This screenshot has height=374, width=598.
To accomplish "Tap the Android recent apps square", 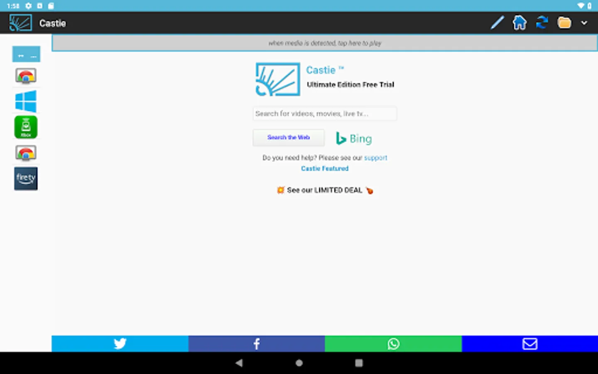I will 359,363.
